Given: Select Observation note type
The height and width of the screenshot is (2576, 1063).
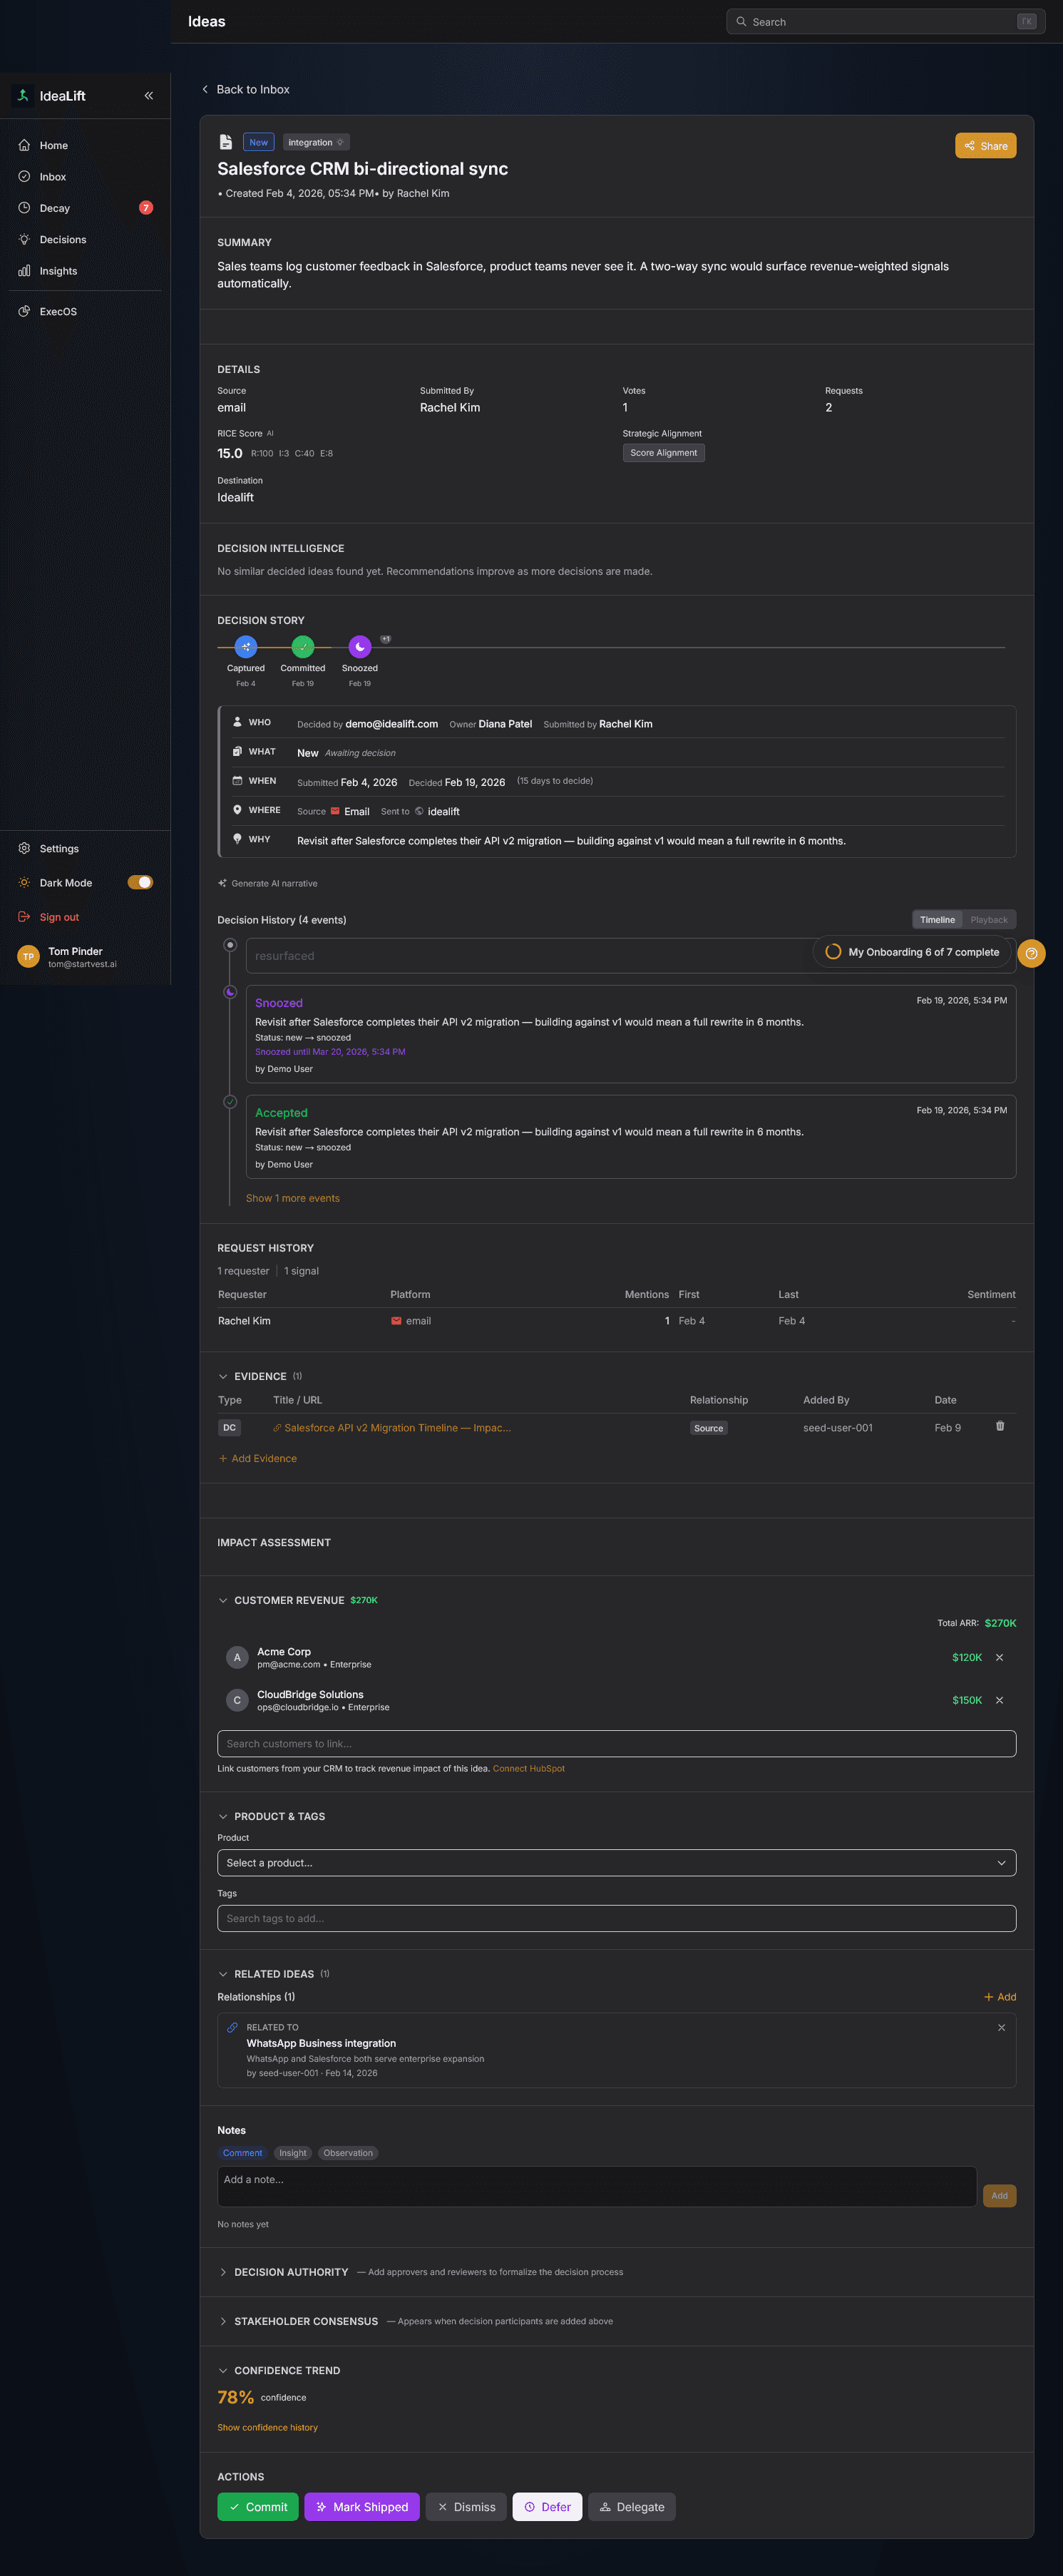Looking at the screenshot, I should tap(348, 2153).
